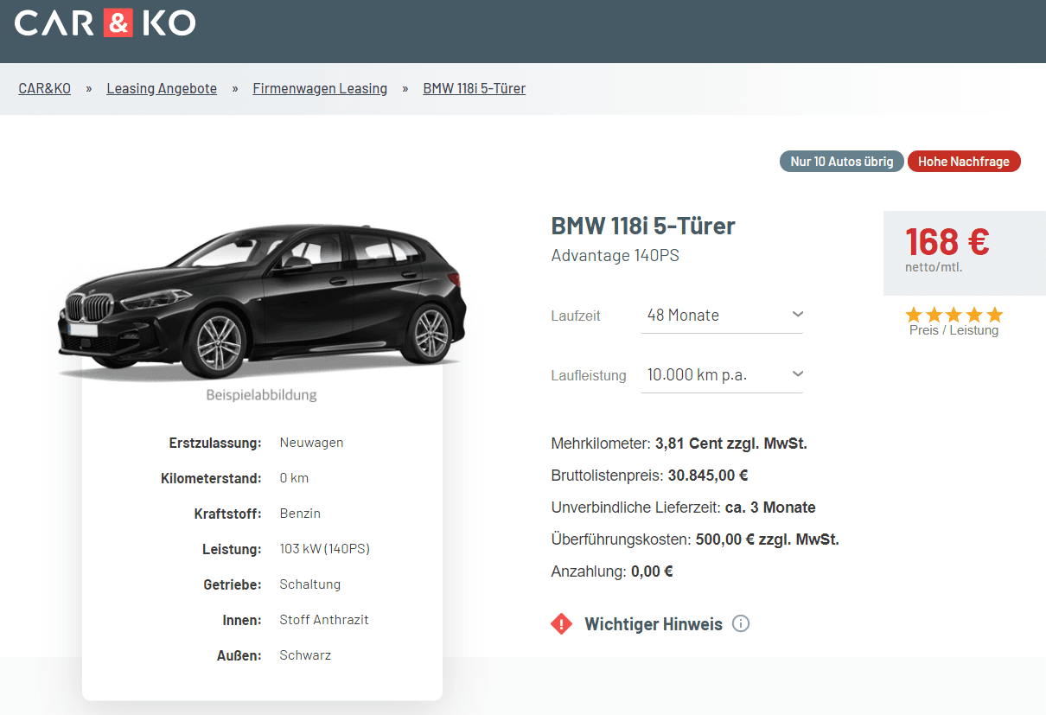1046x715 pixels.
Task: Click the Bruttolistenpreis 30.845,00 € line
Action: [650, 476]
